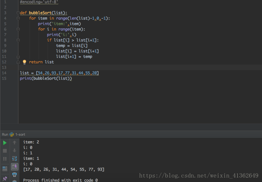262x182 pixels.
Task: Click the sorted list output [17, 20, 26...]
Action: point(64,169)
